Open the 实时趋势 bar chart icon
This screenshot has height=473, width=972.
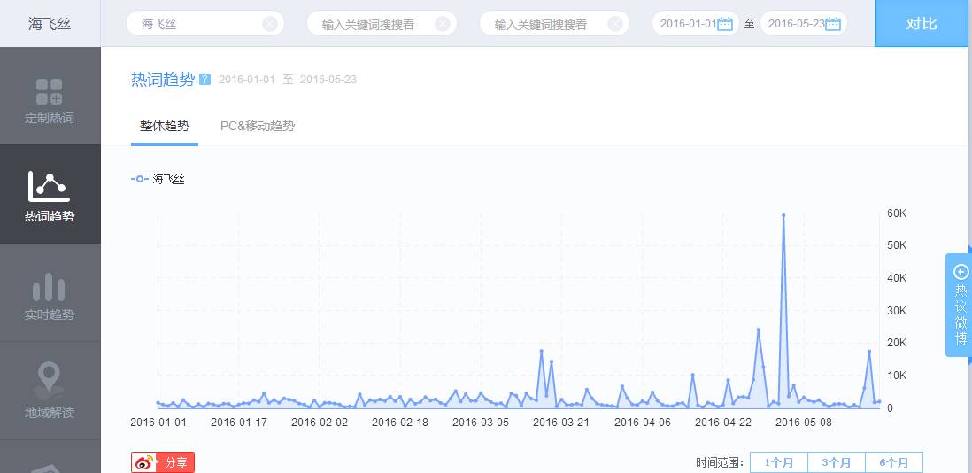50,288
